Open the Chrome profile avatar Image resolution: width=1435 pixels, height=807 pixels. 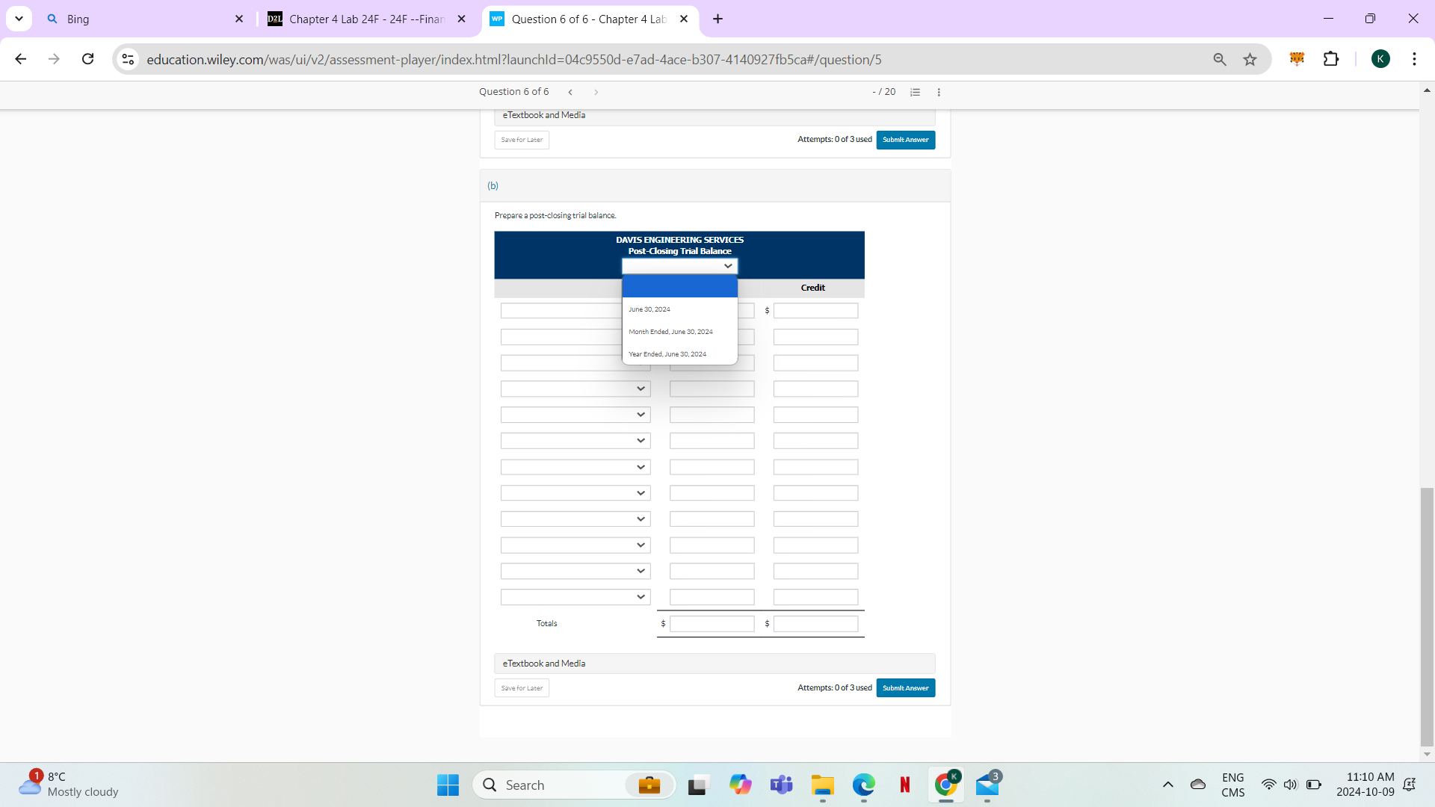[1381, 58]
